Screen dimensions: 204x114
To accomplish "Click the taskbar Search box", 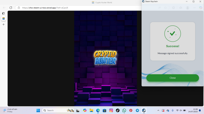I will (x=58, y=111).
